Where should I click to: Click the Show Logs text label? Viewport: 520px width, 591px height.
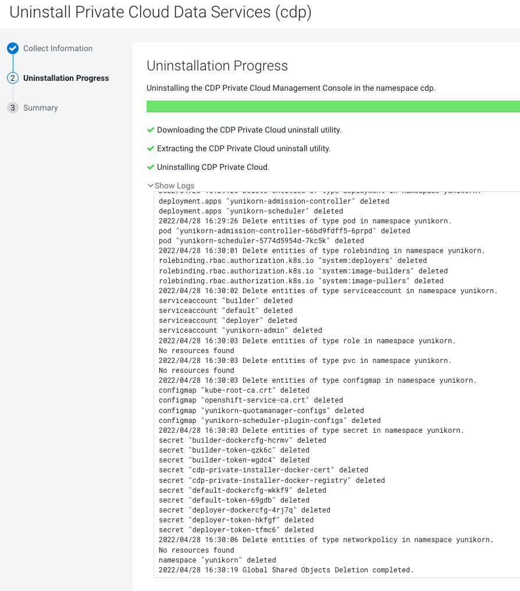(174, 186)
